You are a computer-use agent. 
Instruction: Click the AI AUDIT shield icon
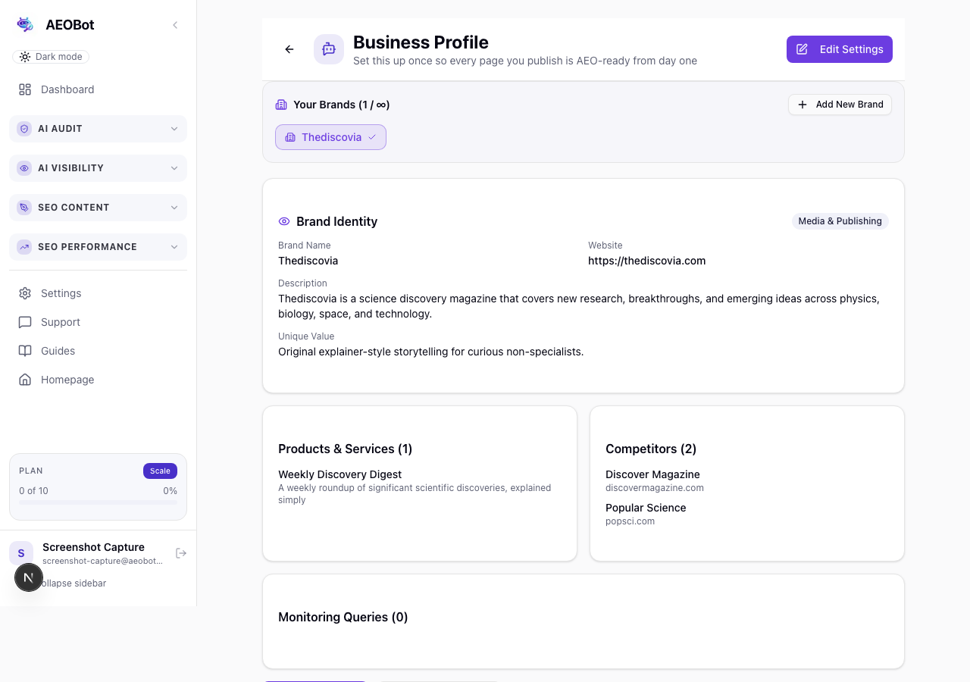pos(24,129)
